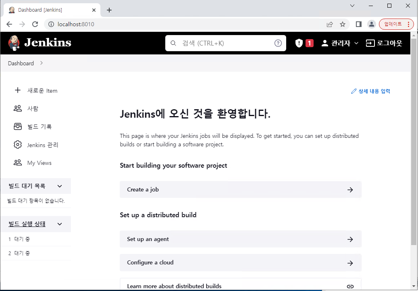Screen dimensions: 418x291
Task: Click the magnifier icon in the search box
Action: pos(173,43)
